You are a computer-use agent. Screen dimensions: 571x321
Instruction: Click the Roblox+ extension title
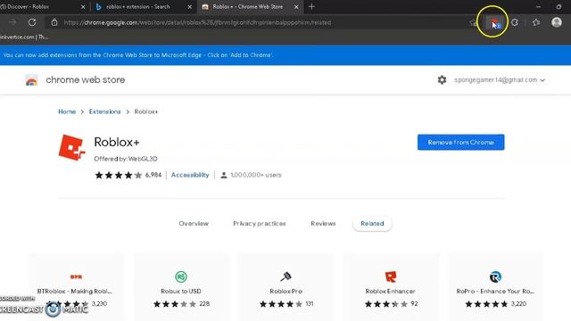pos(117,142)
